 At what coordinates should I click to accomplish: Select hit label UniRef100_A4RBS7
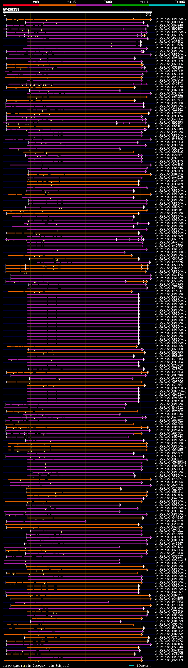pyautogui.click(x=169, y=100)
